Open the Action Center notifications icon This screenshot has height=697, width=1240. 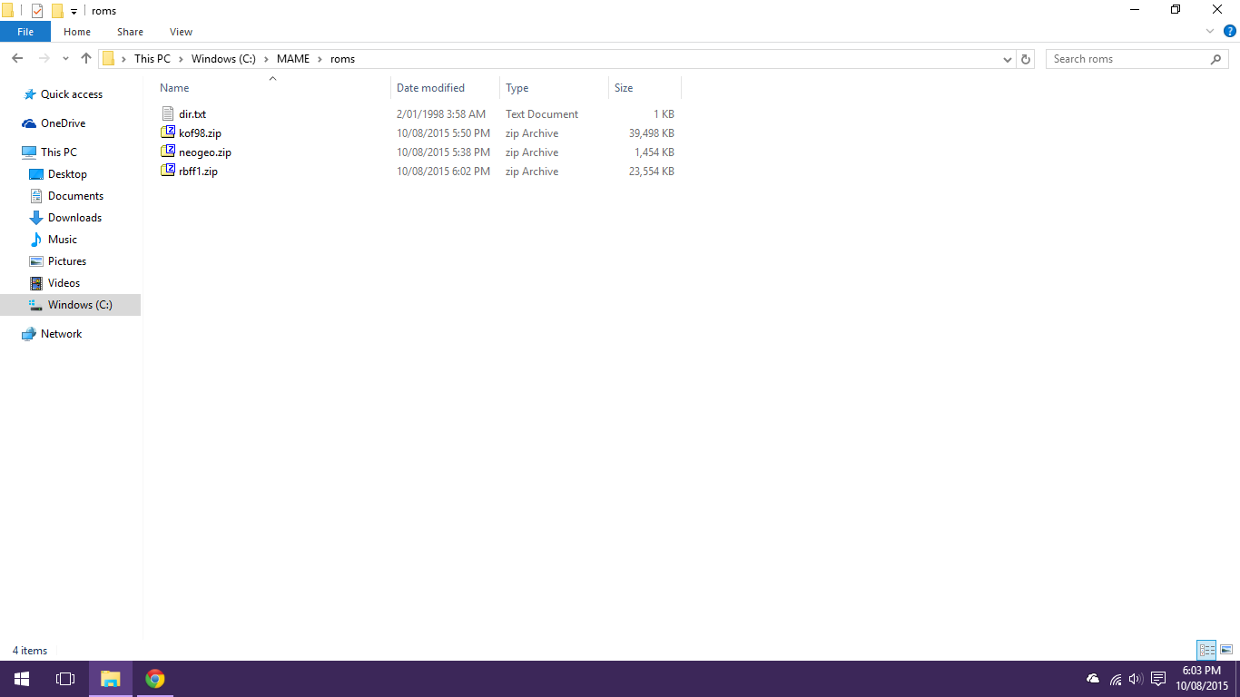pos(1158,679)
